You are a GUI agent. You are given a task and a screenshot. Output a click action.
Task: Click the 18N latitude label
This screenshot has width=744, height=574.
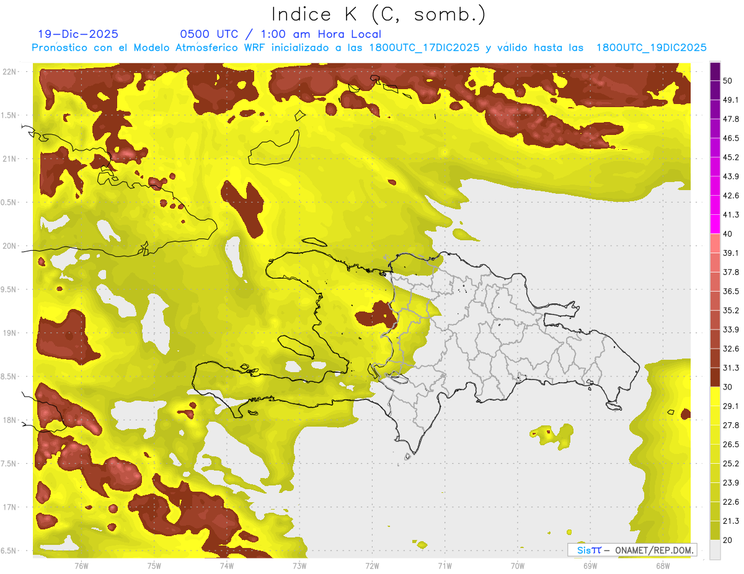(x=10, y=420)
